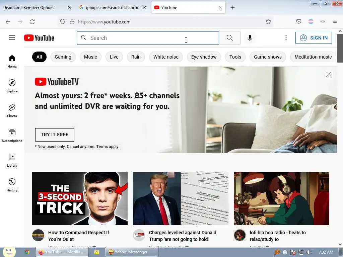Click the page scrollbar down arrow

(340, 244)
